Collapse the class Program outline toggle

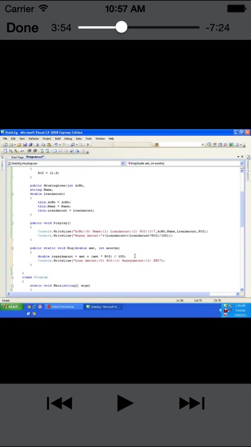click(x=12, y=277)
